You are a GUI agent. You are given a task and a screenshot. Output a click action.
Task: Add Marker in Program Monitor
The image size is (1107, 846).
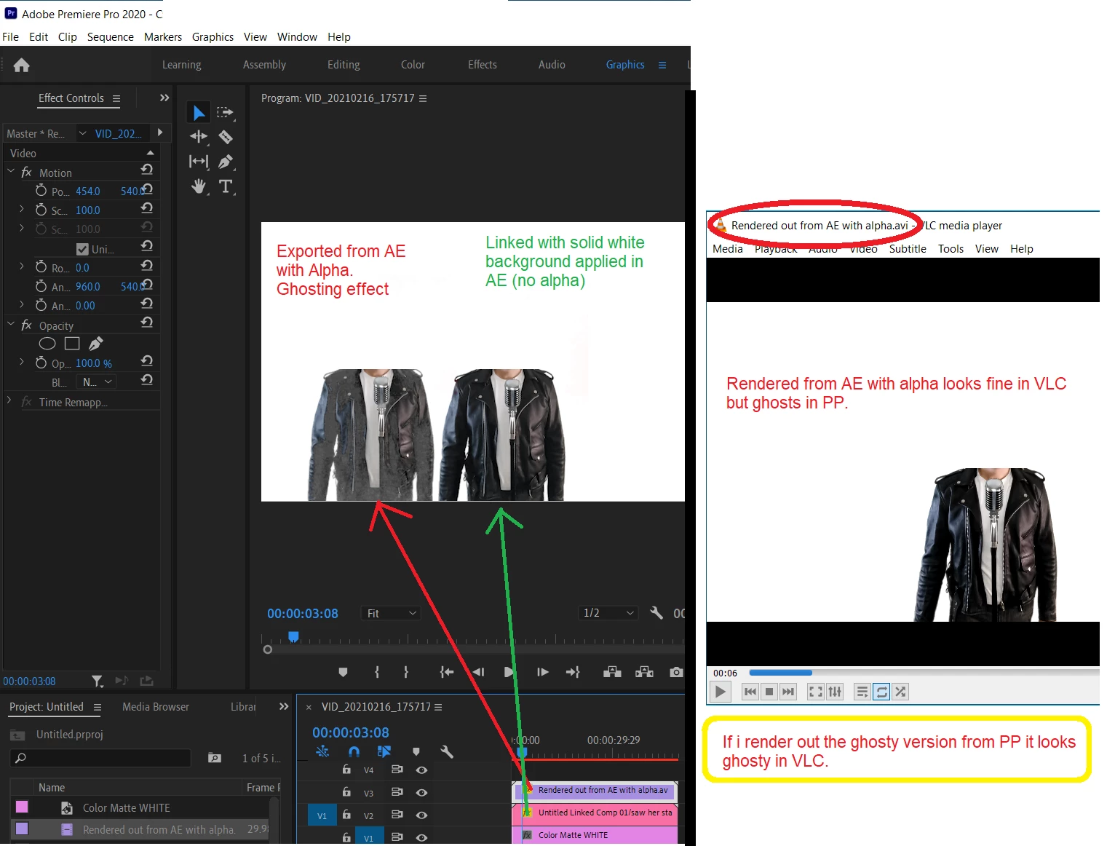344,672
